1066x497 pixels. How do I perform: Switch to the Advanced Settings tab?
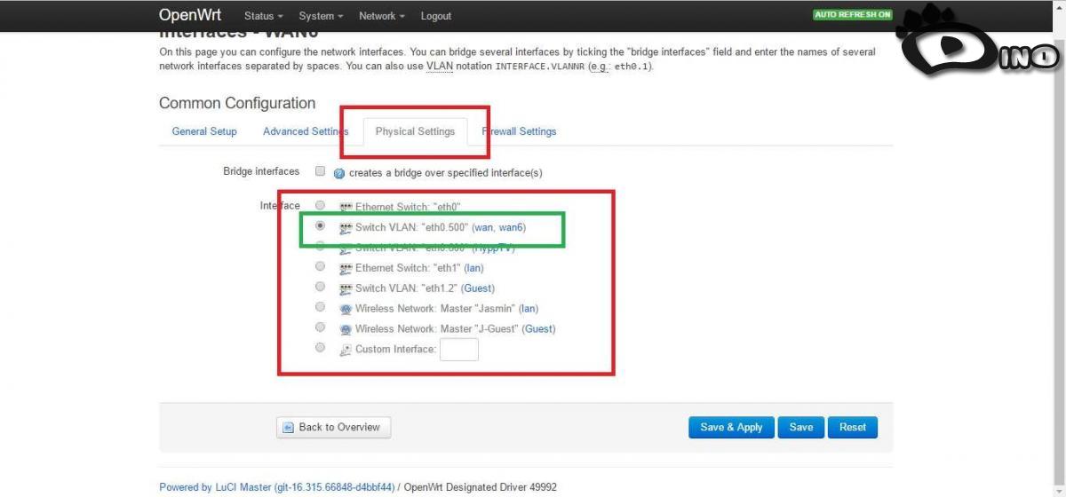pyautogui.click(x=306, y=131)
